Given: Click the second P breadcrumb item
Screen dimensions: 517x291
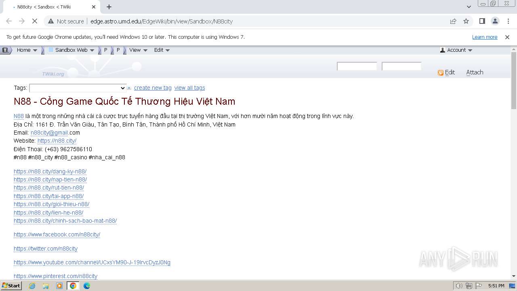Looking at the screenshot, I should click(118, 50).
